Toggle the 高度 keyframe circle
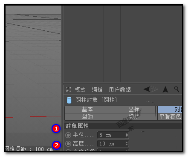This screenshot has width=188, height=157. point(68,144)
